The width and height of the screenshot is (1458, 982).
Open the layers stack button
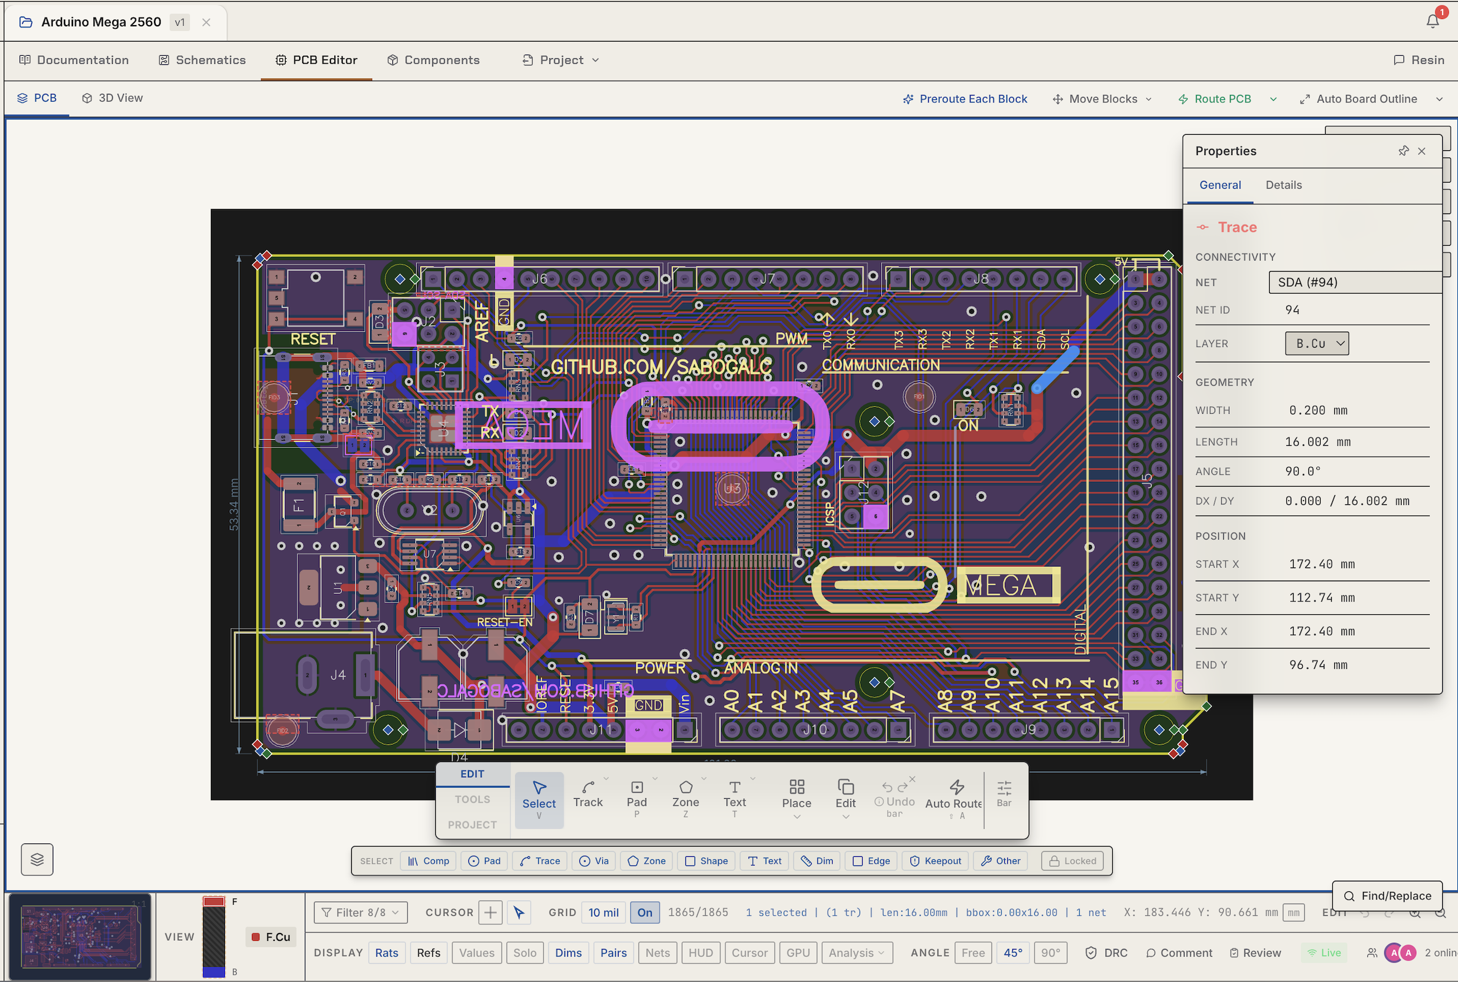tap(37, 859)
